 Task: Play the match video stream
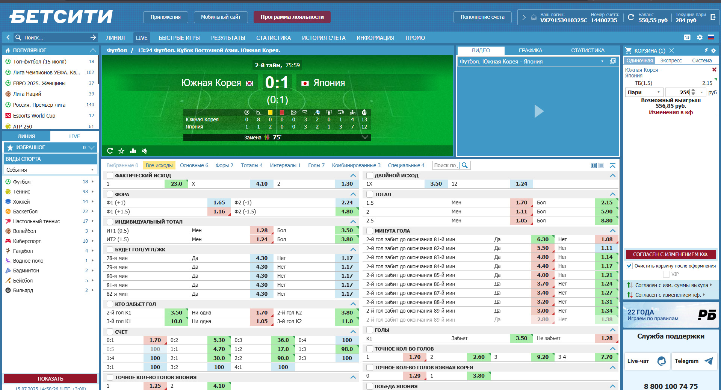[x=539, y=111]
